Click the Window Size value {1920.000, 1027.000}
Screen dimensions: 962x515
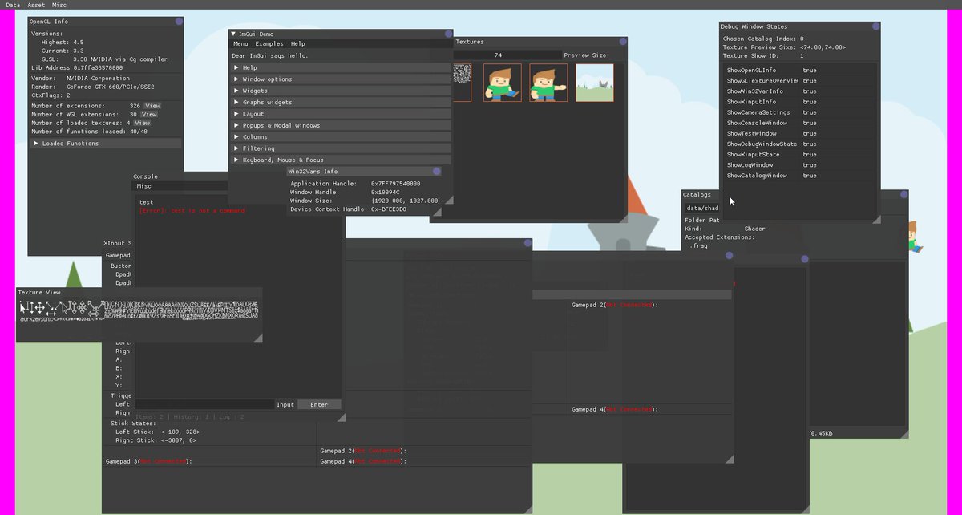click(x=406, y=201)
